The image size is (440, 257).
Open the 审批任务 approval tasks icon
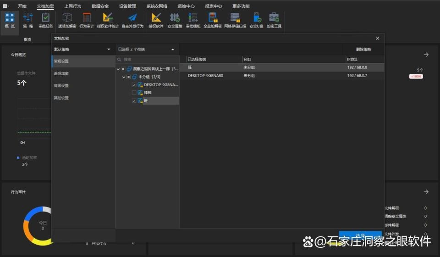coord(45,18)
